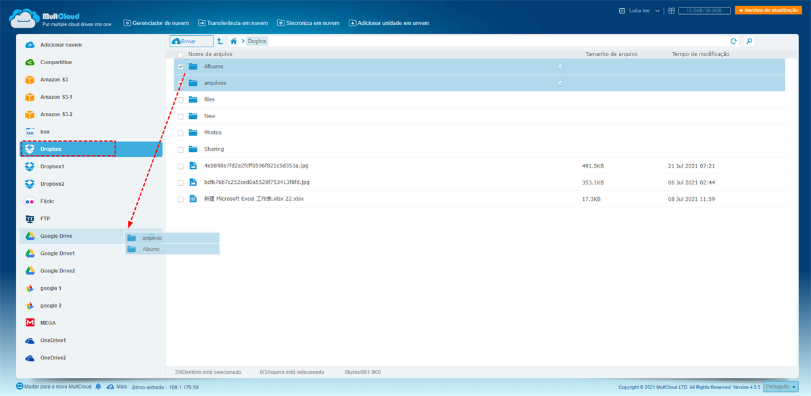
Task: Toggle the select-all checkbox in the header
Action: coord(180,54)
